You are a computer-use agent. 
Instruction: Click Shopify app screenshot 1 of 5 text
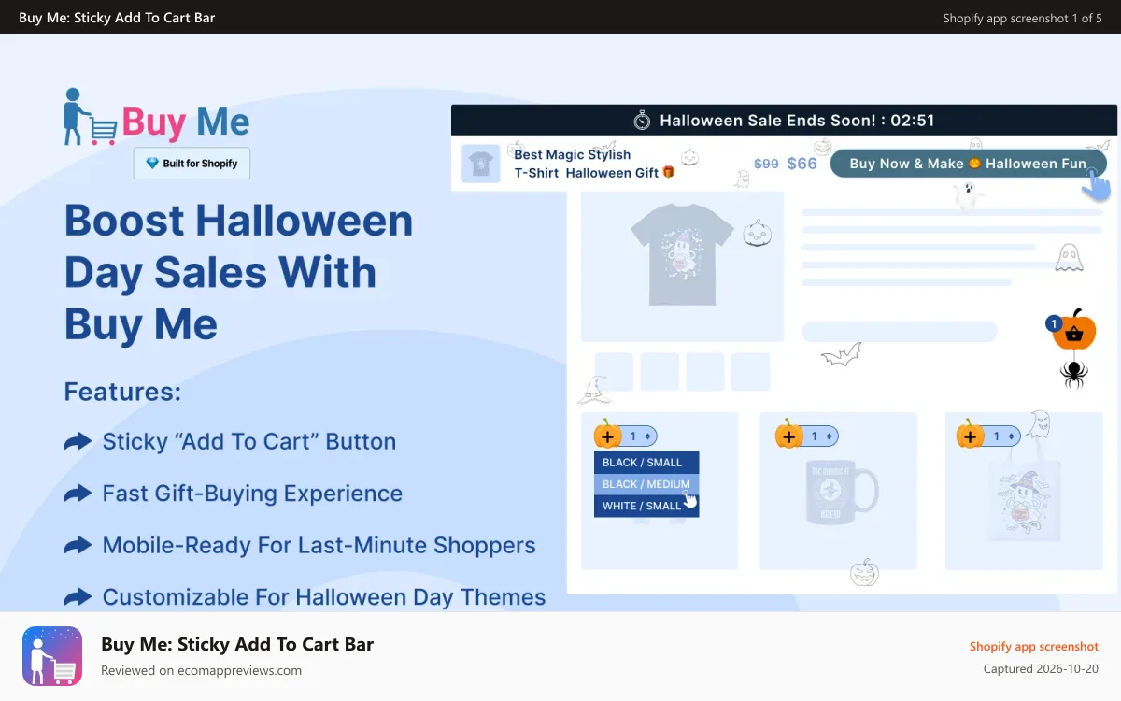point(1022,18)
